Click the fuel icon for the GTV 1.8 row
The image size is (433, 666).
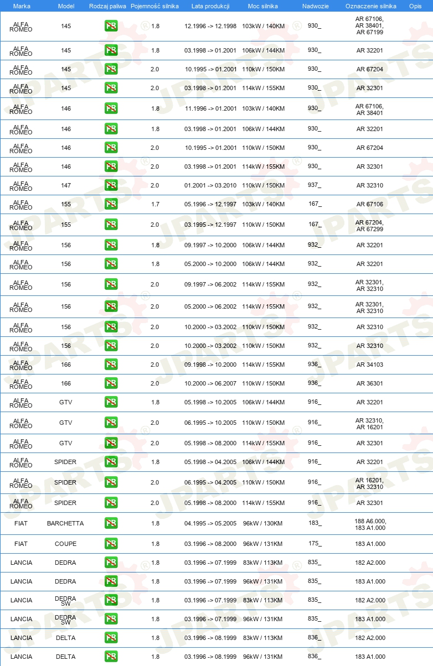111,402
